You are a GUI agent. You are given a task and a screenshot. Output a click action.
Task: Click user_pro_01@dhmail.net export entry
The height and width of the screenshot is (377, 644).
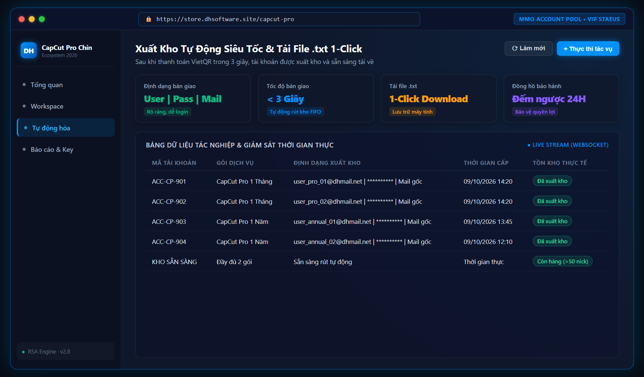pos(358,181)
